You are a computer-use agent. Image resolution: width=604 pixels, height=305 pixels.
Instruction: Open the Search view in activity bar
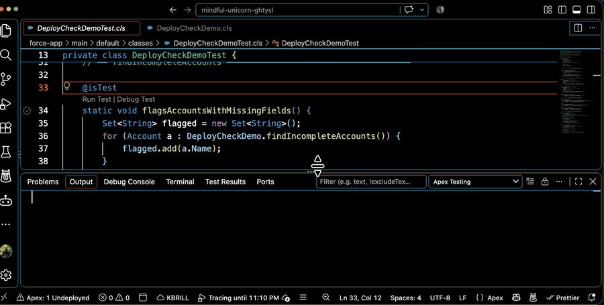click(6, 55)
